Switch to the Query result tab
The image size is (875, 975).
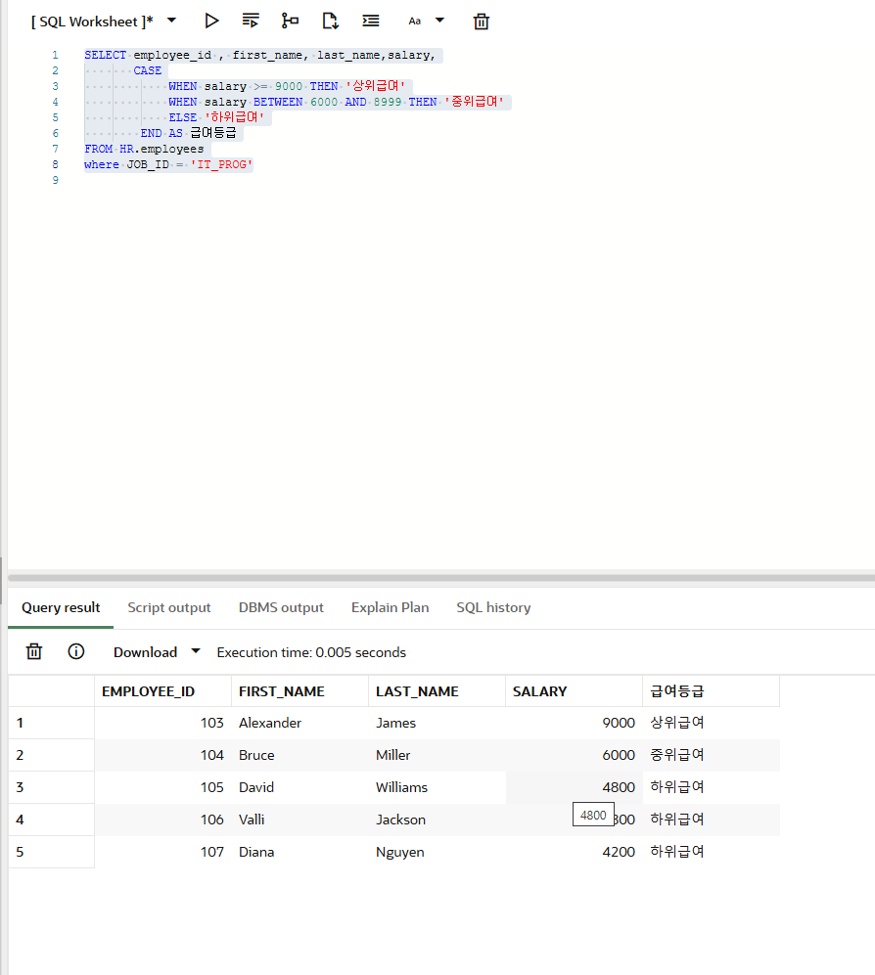tap(61, 607)
